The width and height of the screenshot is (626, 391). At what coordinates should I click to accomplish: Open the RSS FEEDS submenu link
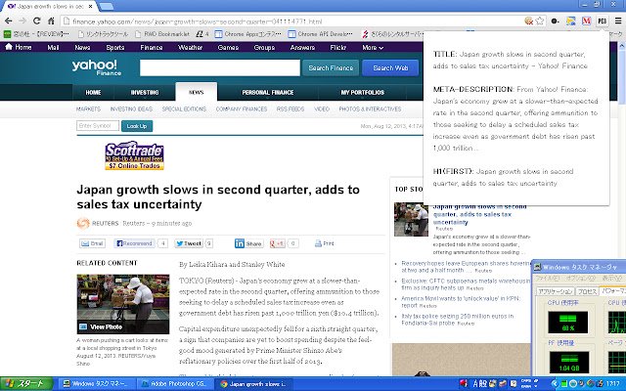pyautogui.click(x=291, y=109)
